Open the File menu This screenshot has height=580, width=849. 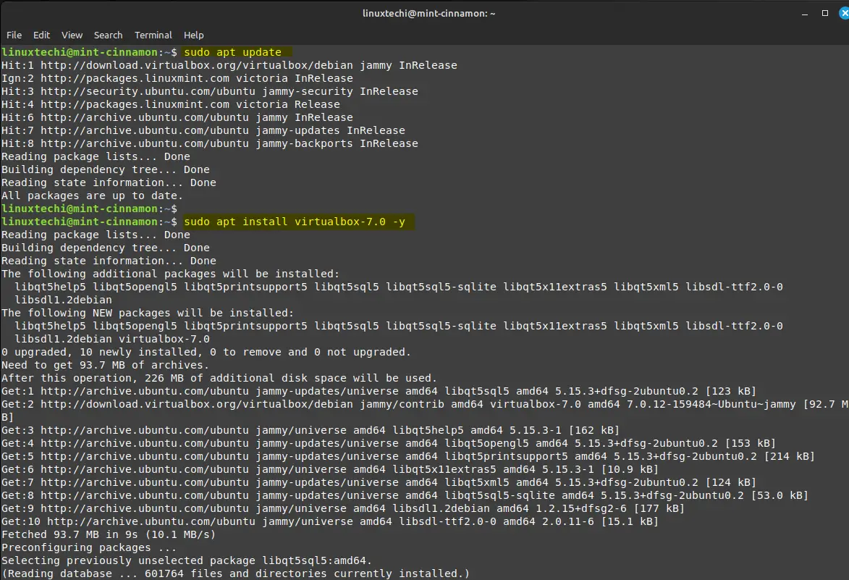(14, 35)
